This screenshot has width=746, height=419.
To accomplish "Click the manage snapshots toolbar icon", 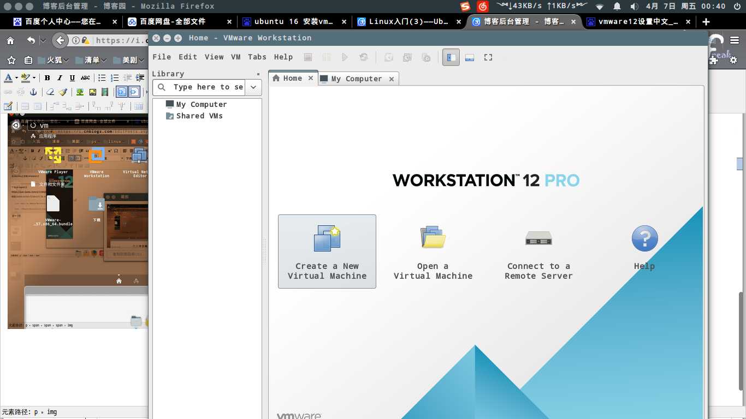I will tap(427, 57).
